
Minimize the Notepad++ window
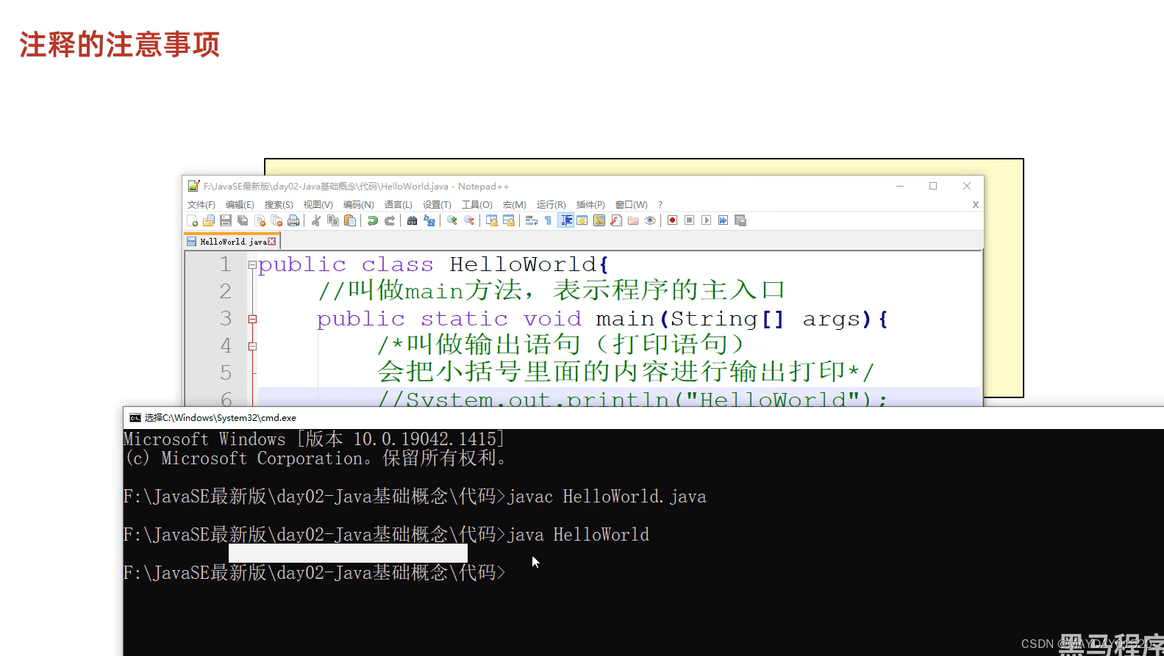coord(899,186)
